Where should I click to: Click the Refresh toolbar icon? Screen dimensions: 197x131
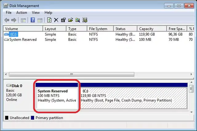point(49,20)
